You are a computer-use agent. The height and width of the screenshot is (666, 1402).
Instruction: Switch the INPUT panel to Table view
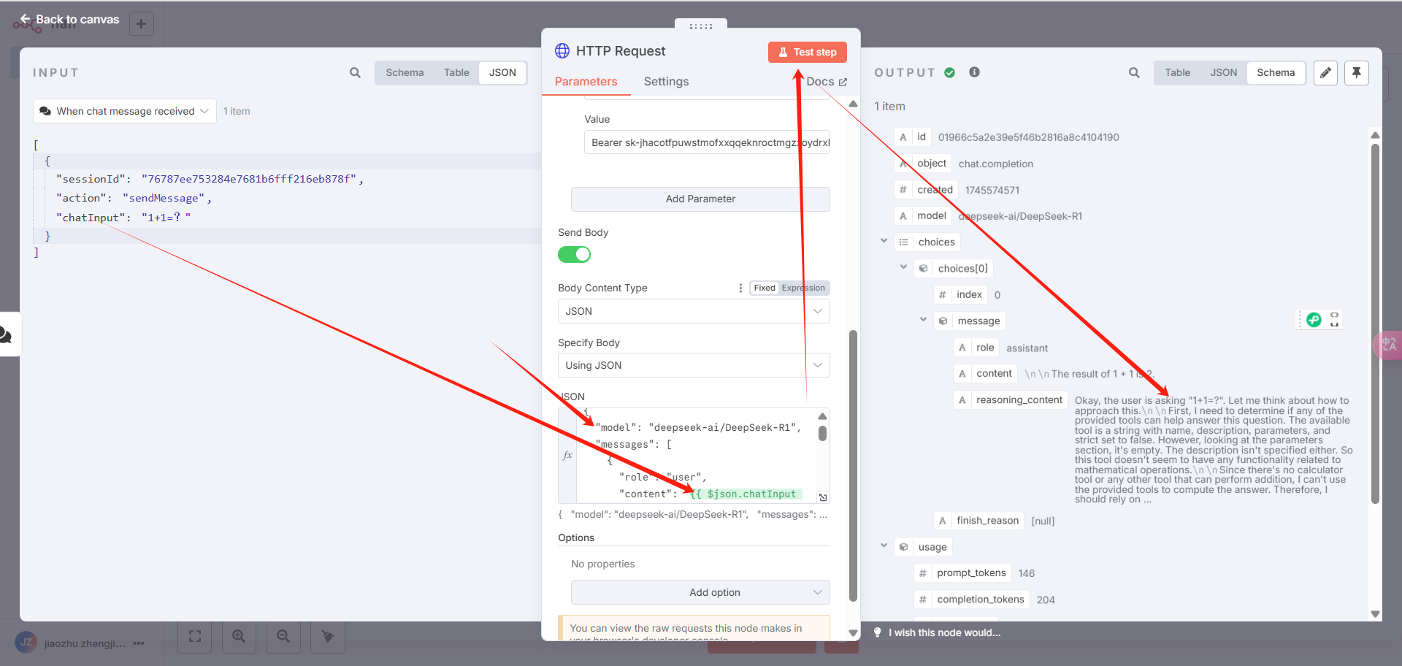click(456, 72)
